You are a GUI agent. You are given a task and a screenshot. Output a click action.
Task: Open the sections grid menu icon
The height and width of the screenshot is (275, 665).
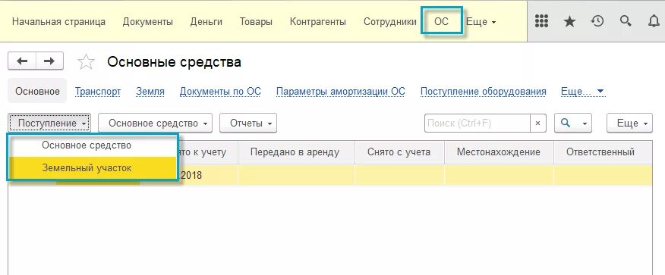pyautogui.click(x=541, y=21)
